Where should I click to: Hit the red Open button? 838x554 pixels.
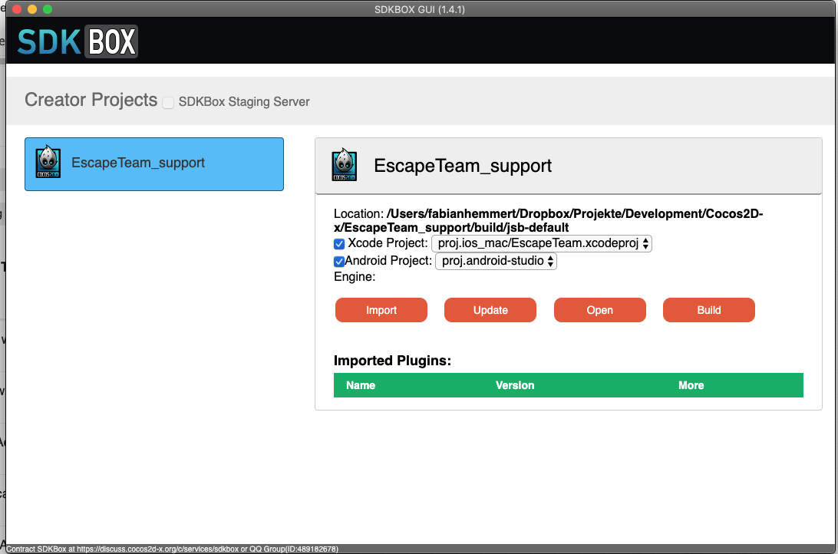599,310
